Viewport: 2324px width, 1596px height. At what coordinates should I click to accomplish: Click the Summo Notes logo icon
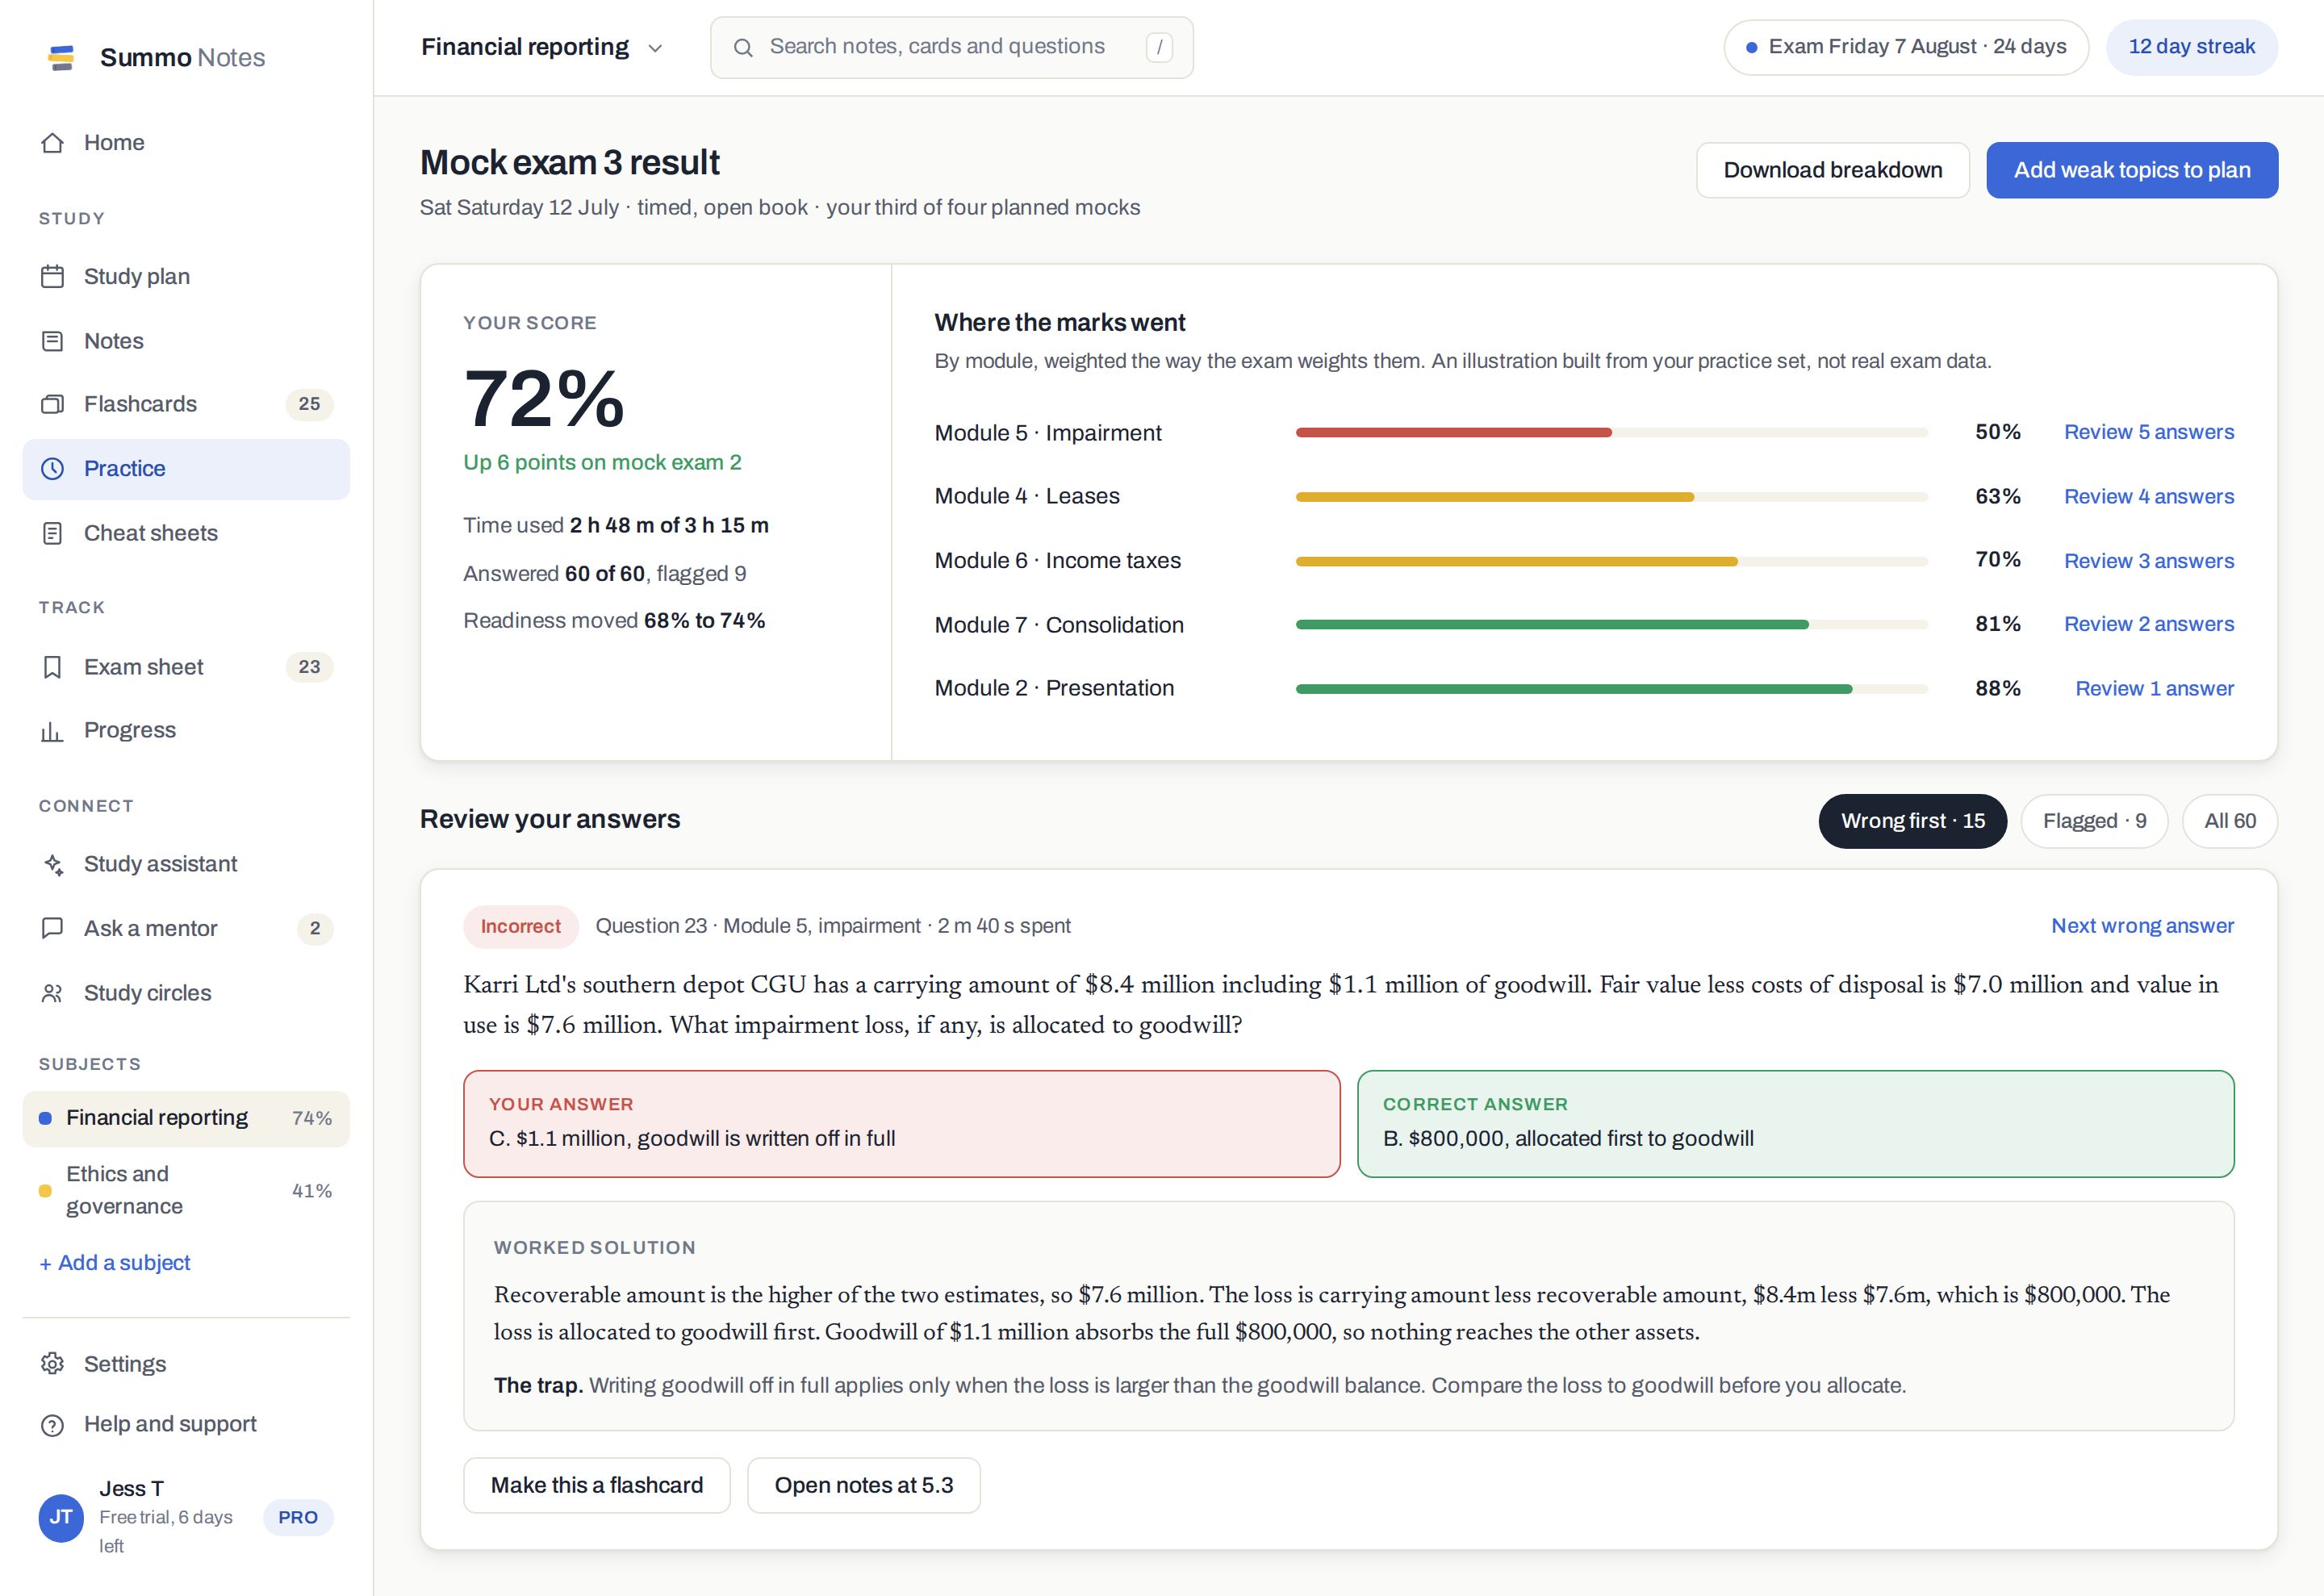click(61, 58)
